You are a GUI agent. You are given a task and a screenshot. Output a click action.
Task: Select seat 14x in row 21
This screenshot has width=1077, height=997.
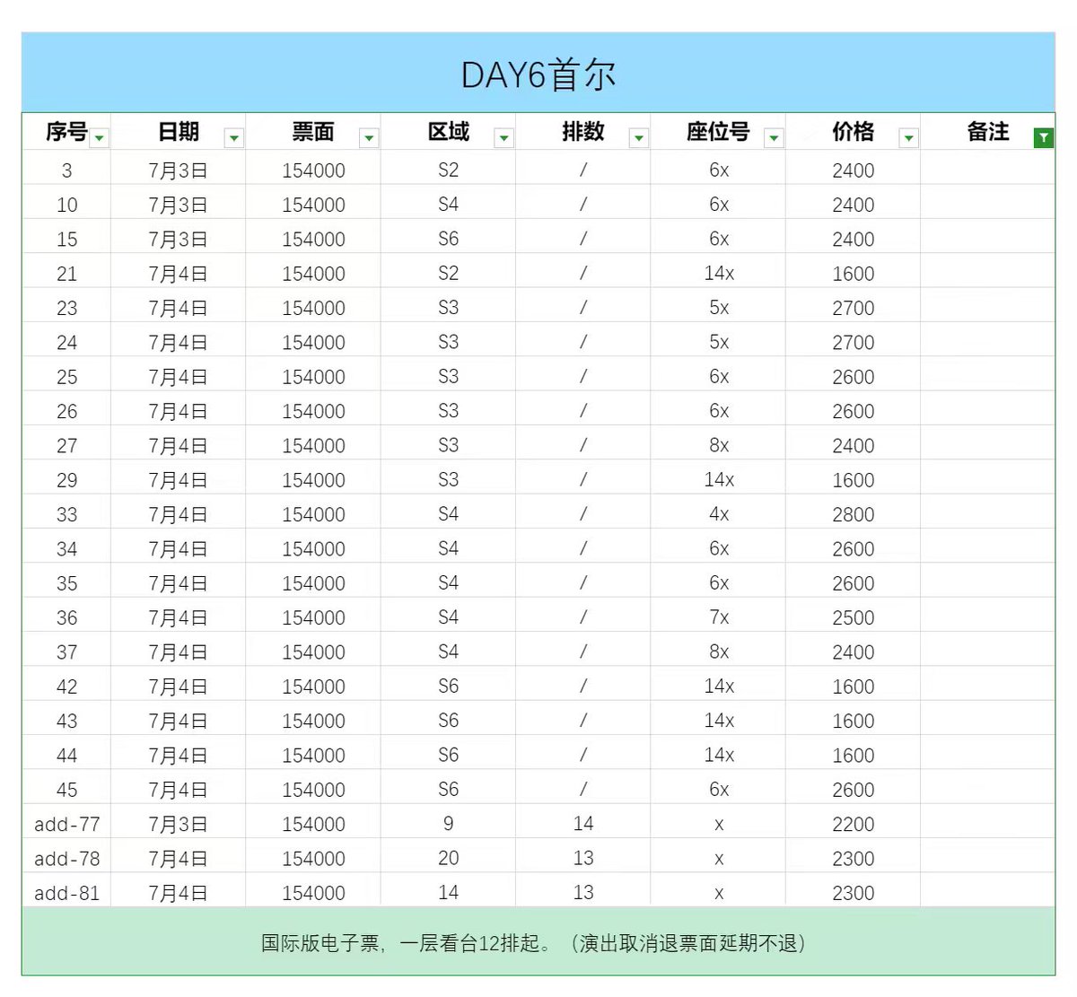click(718, 274)
